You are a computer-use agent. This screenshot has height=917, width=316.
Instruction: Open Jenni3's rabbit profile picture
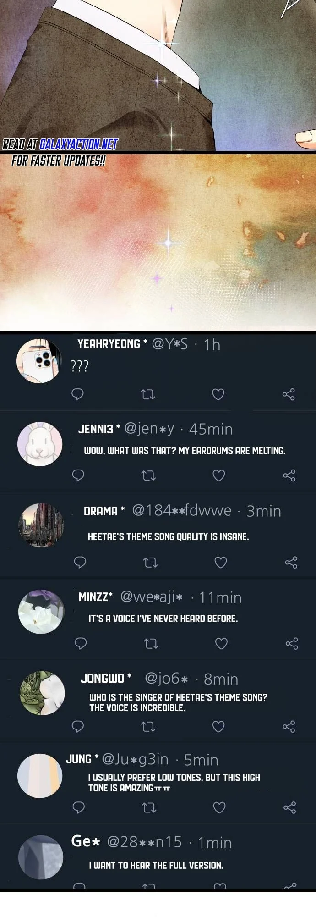coord(39,444)
